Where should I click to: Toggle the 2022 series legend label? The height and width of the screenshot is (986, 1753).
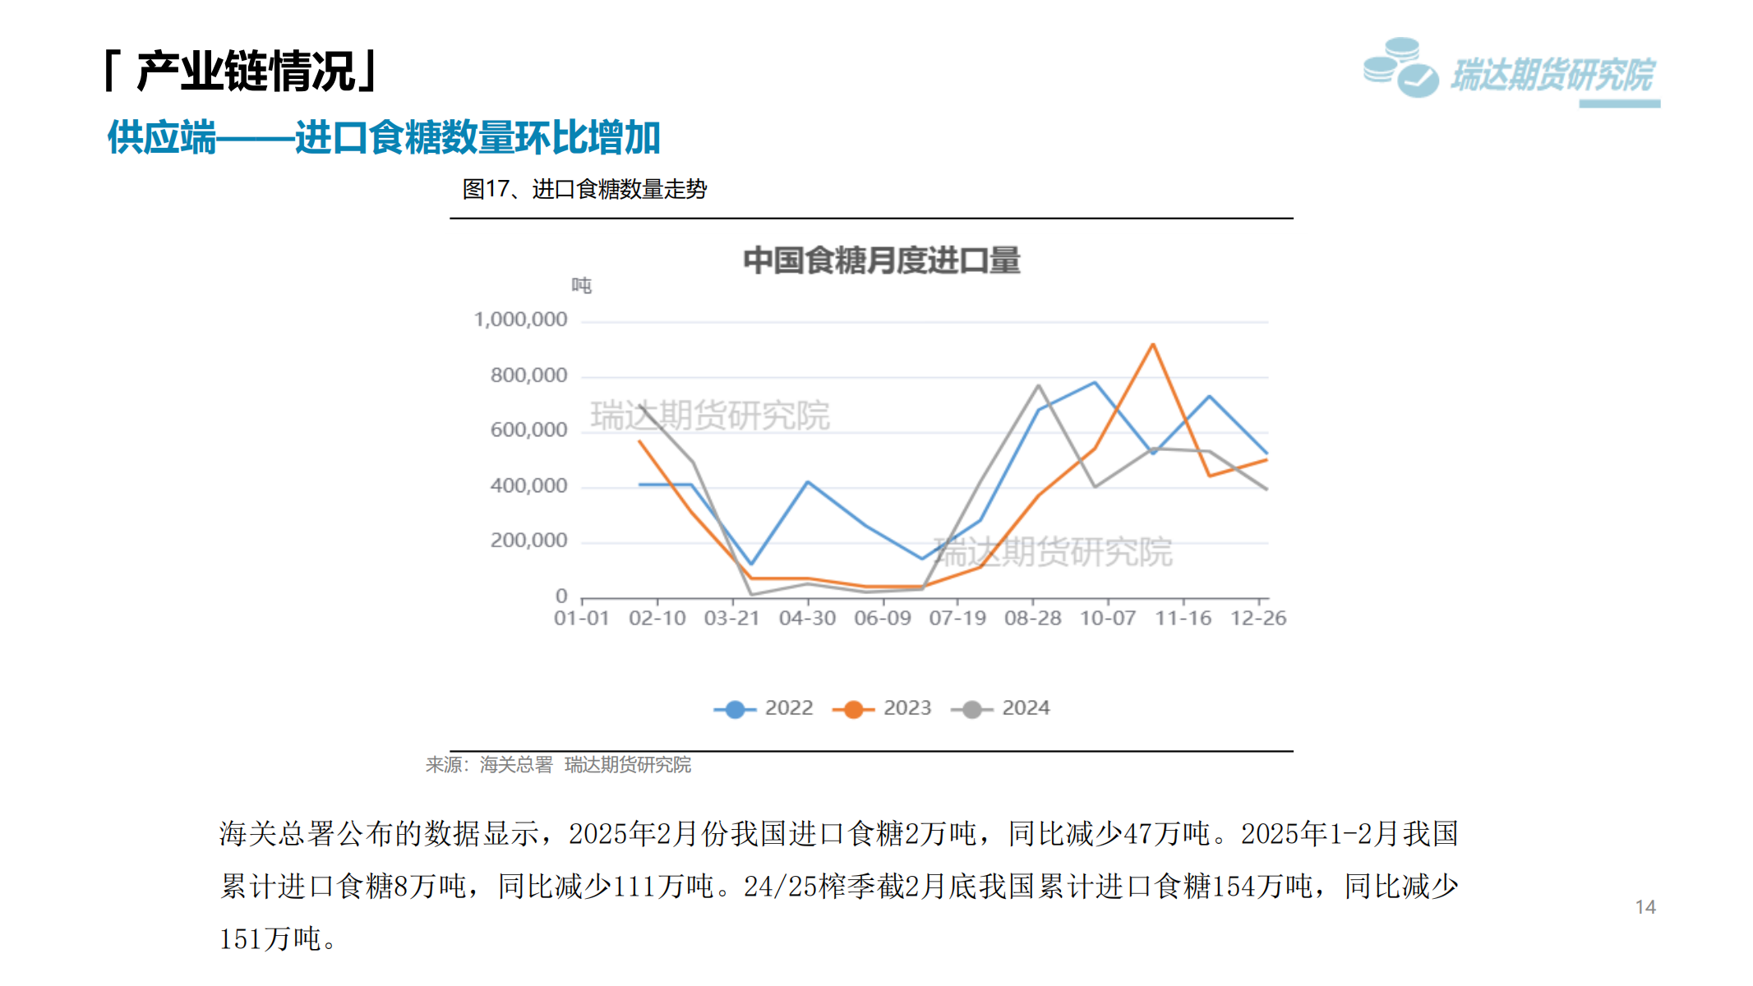[x=788, y=707]
